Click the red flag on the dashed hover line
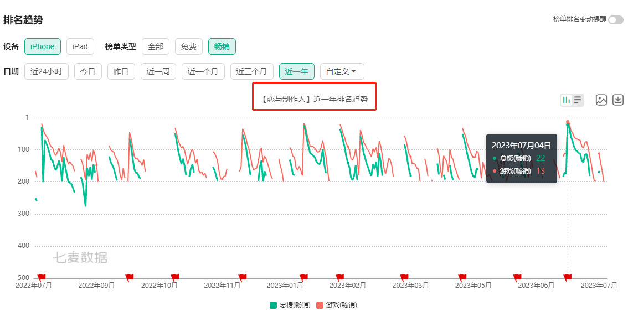 coord(568,277)
